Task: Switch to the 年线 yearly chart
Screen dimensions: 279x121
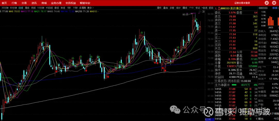Action: (x=63, y=8)
